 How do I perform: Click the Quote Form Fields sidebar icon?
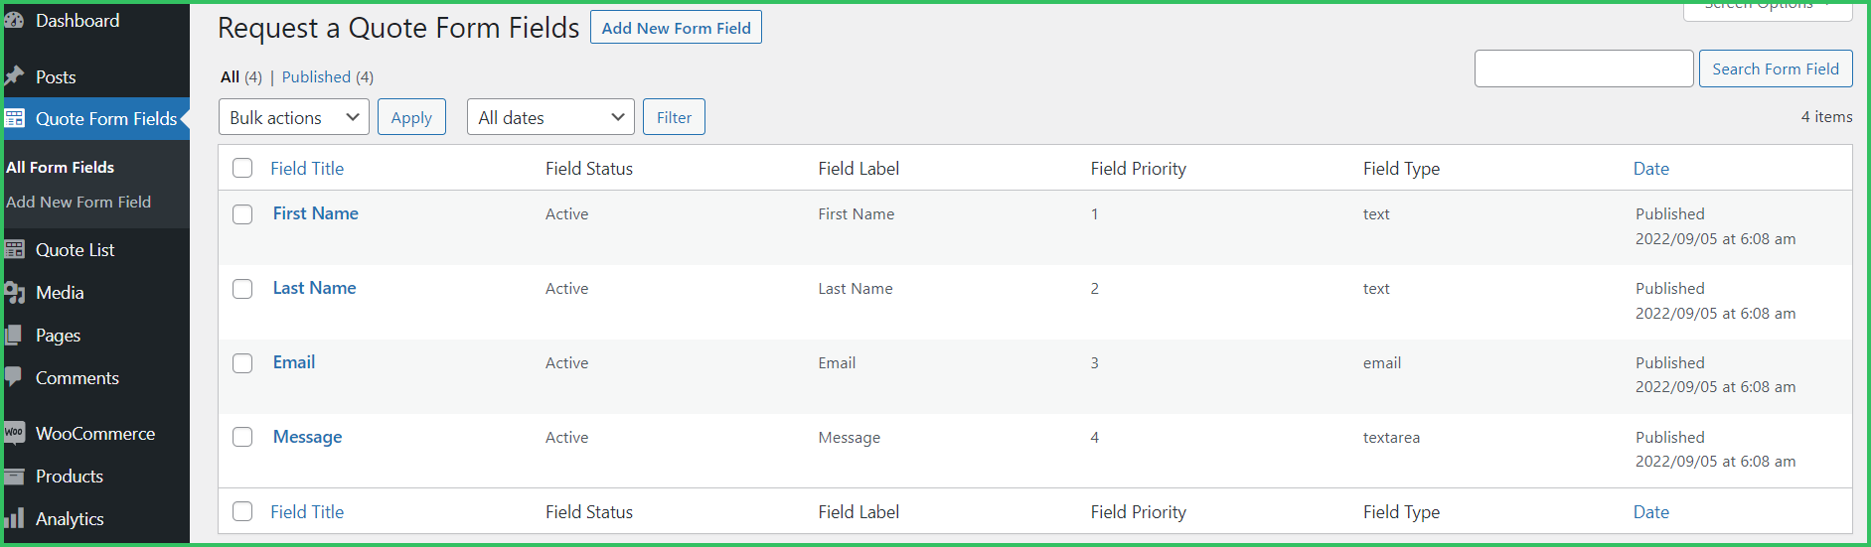(x=14, y=119)
